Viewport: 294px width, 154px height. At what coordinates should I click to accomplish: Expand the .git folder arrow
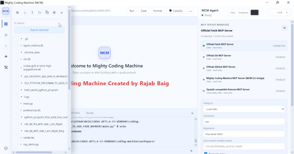(x=22, y=39)
